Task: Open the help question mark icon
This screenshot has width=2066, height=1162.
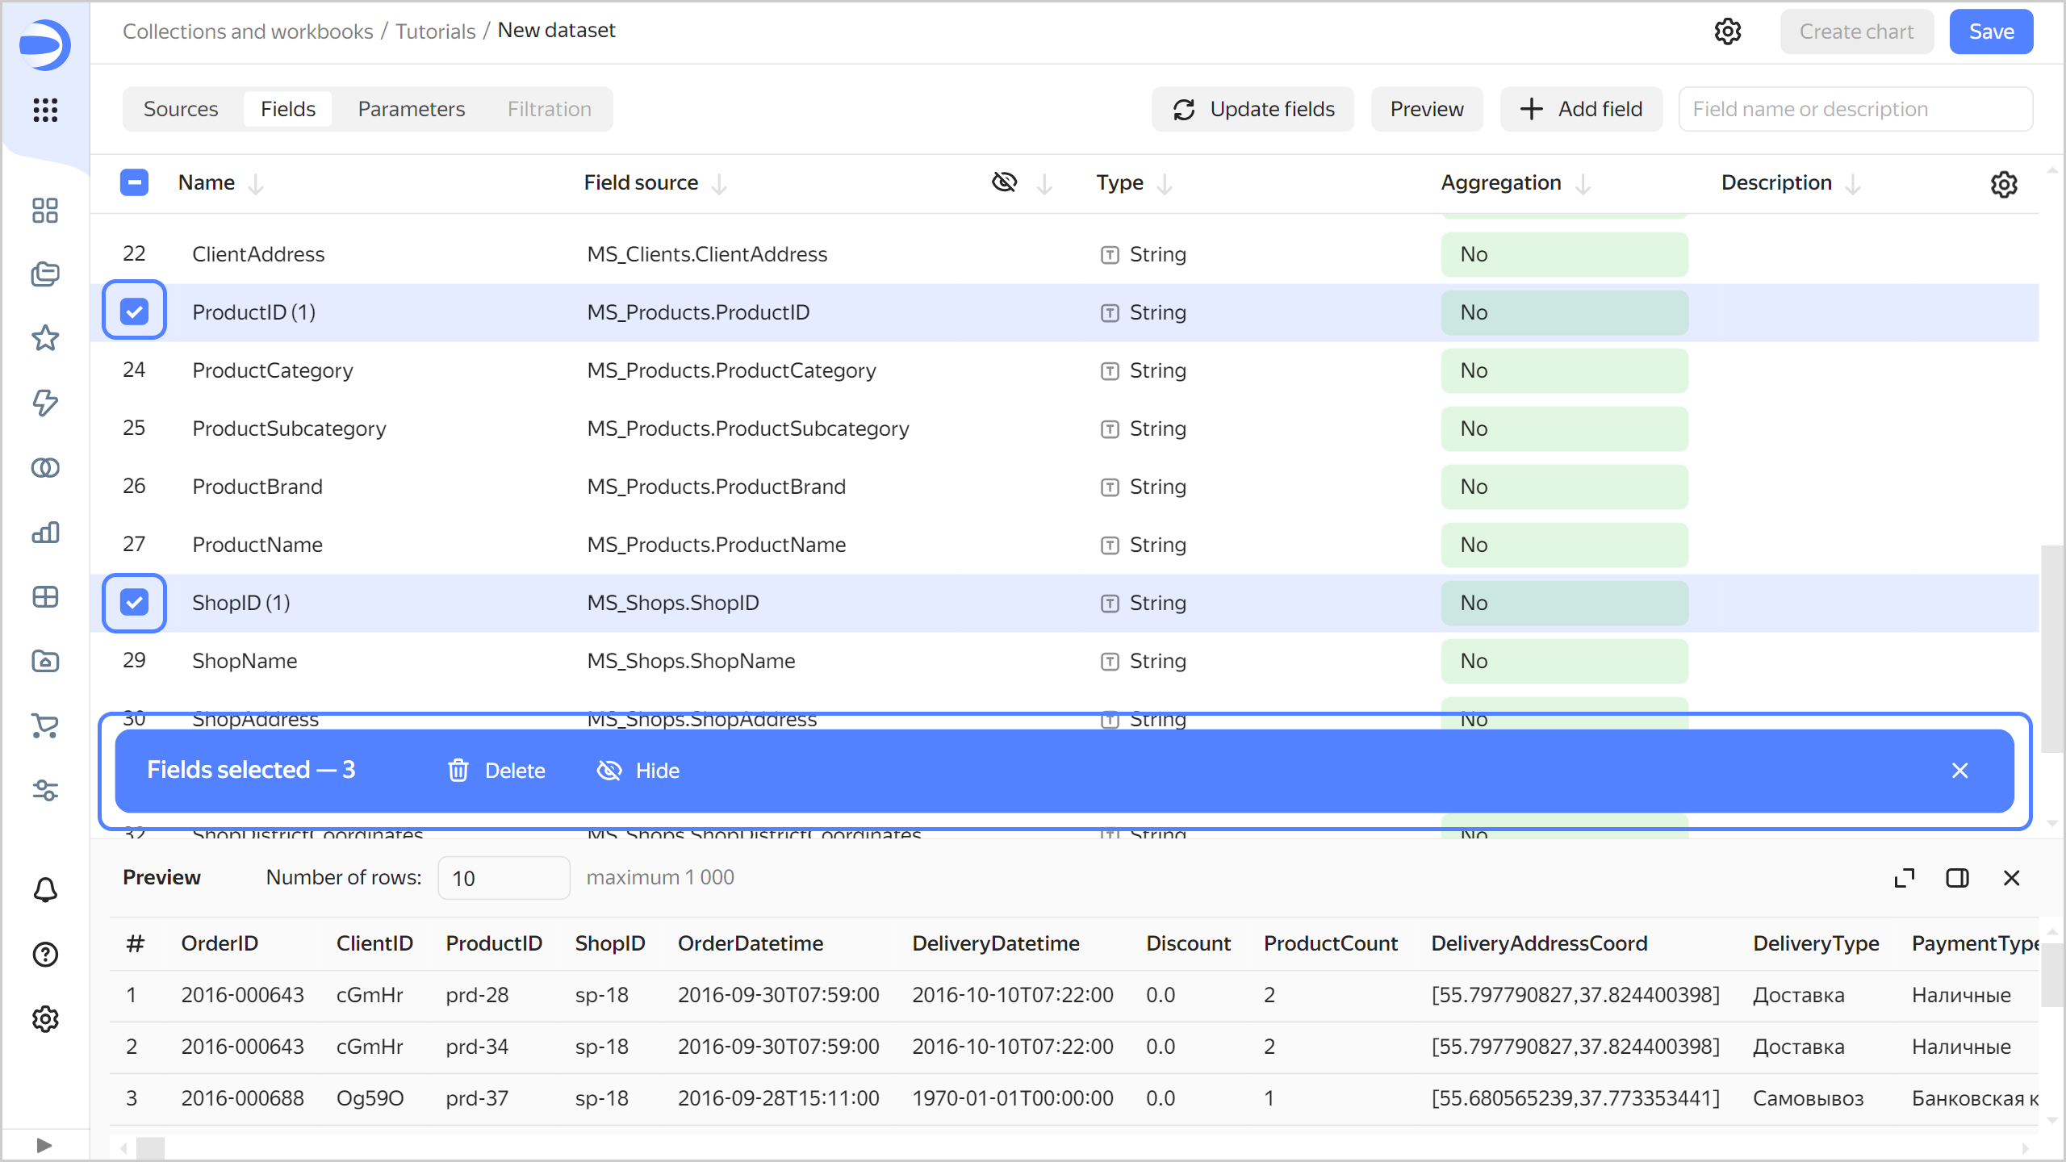Action: (45, 955)
